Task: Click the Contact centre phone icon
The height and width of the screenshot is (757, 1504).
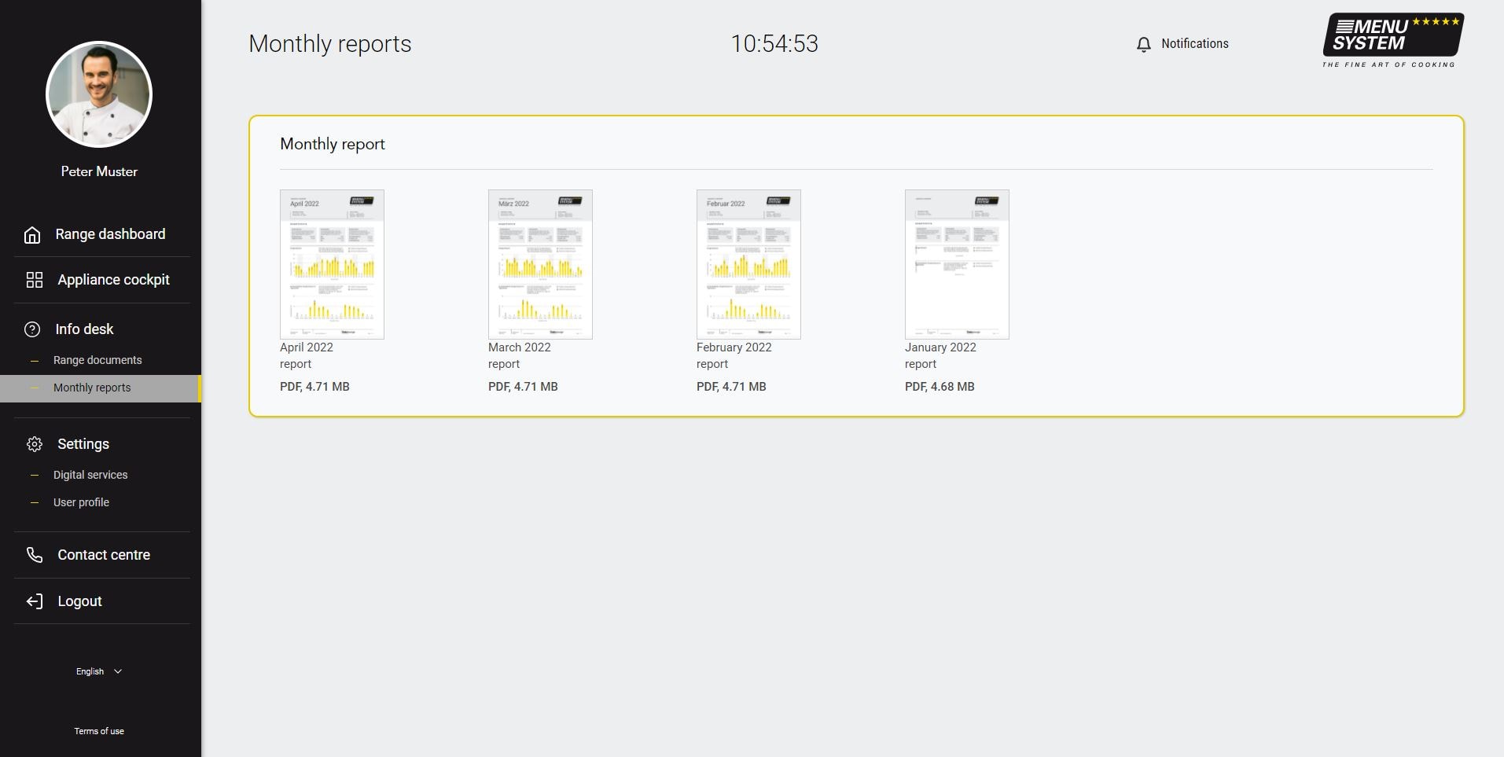Action: tap(35, 555)
